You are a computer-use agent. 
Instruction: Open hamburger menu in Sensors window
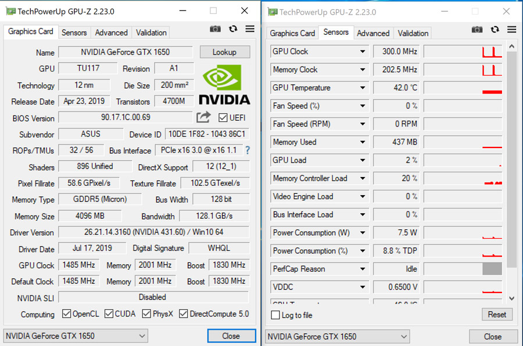(x=511, y=30)
